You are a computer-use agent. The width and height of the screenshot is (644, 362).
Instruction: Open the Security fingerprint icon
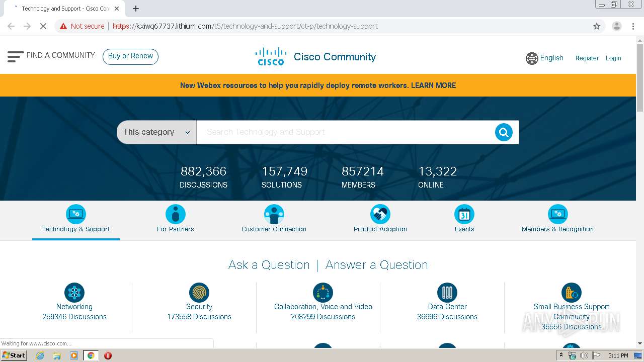coord(199,292)
